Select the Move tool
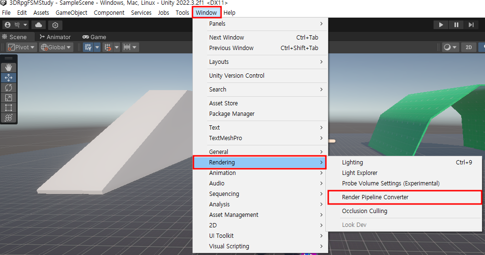 [x=9, y=78]
